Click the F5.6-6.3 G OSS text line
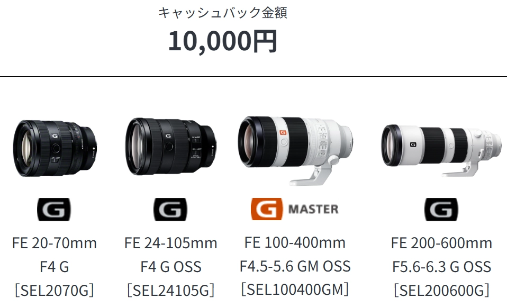The height and width of the screenshot is (307, 507). coord(442,267)
